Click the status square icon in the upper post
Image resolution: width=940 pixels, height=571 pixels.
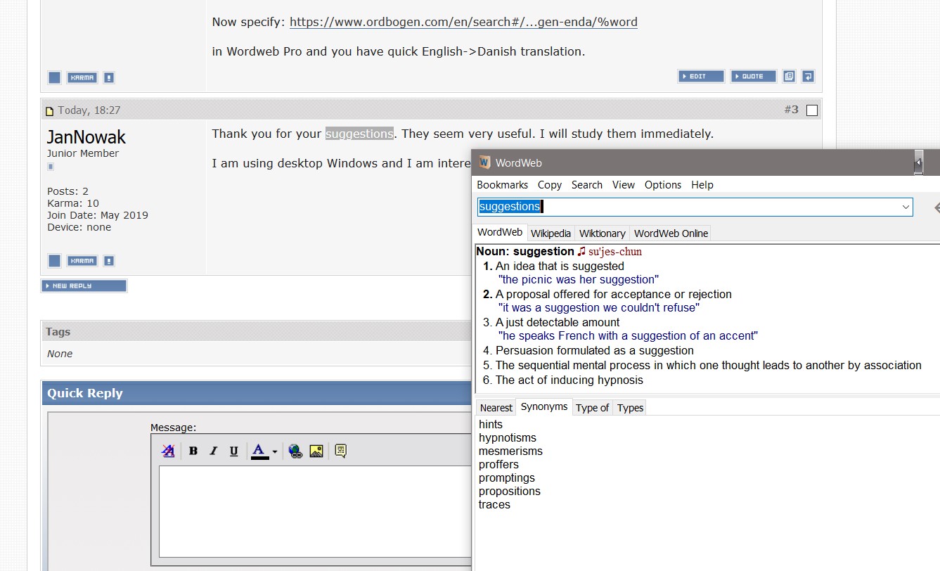coord(54,77)
